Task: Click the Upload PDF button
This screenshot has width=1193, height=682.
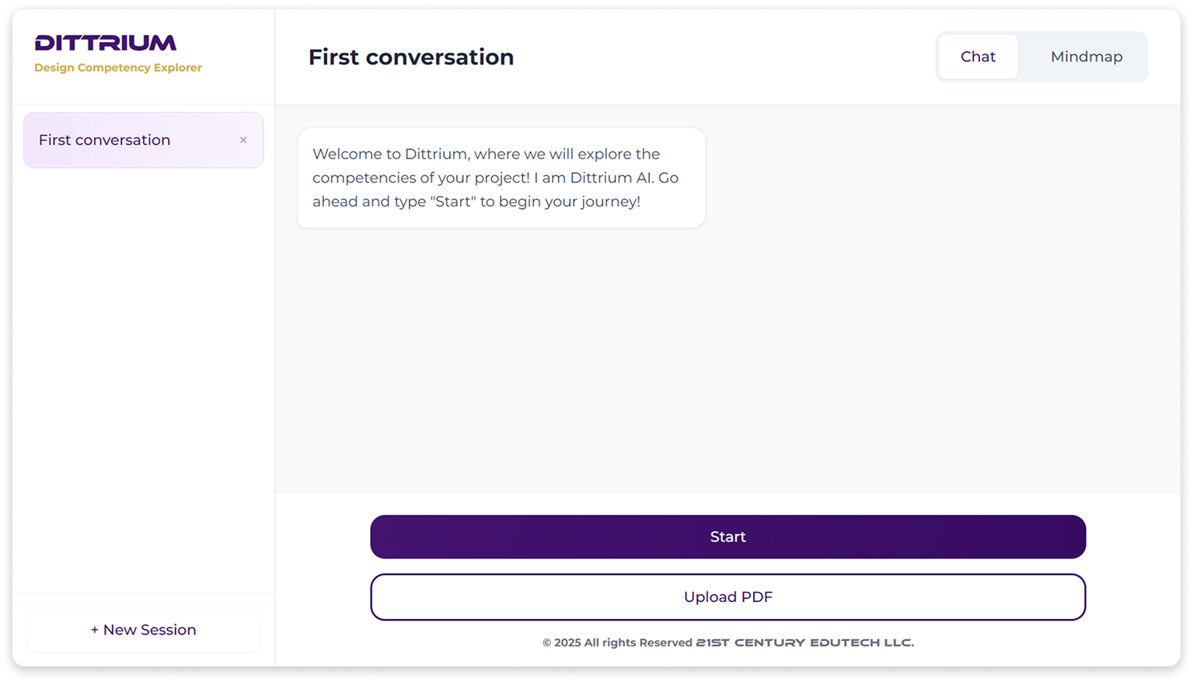Action: (727, 597)
